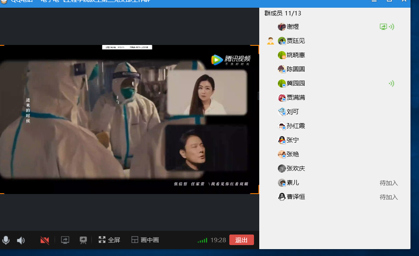Click the 群成员 11/13 header

283,13
